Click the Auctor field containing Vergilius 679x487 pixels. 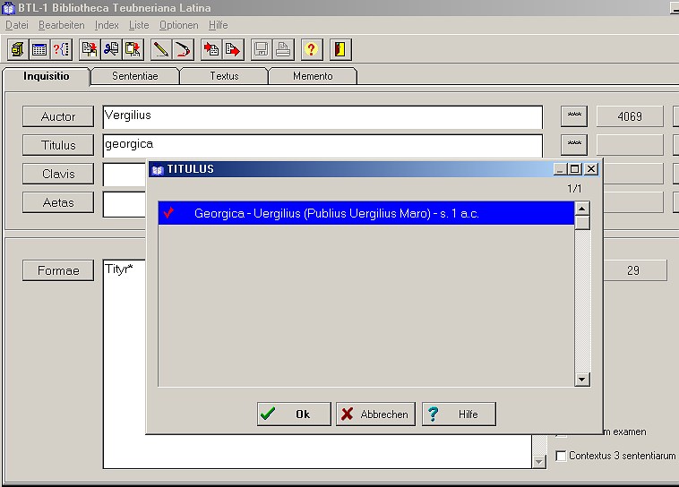coord(322,117)
